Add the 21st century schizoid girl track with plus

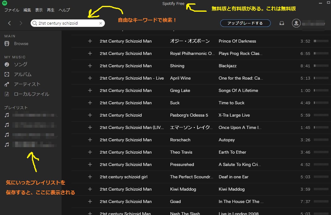[x=90, y=177]
